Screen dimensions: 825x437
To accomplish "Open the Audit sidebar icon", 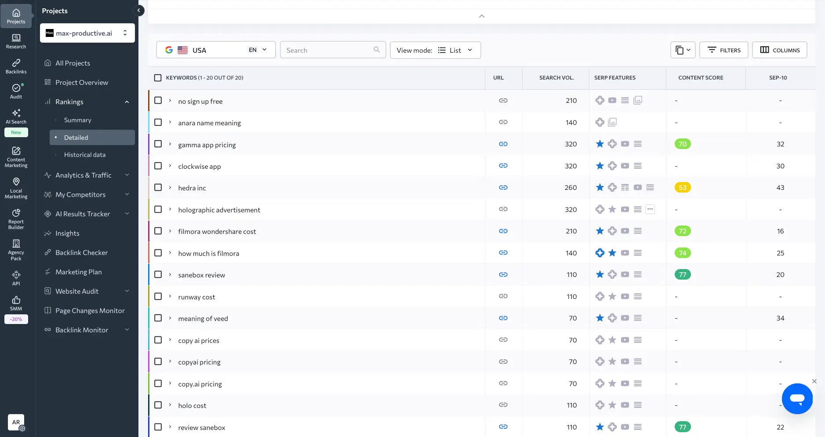I will coord(16,91).
